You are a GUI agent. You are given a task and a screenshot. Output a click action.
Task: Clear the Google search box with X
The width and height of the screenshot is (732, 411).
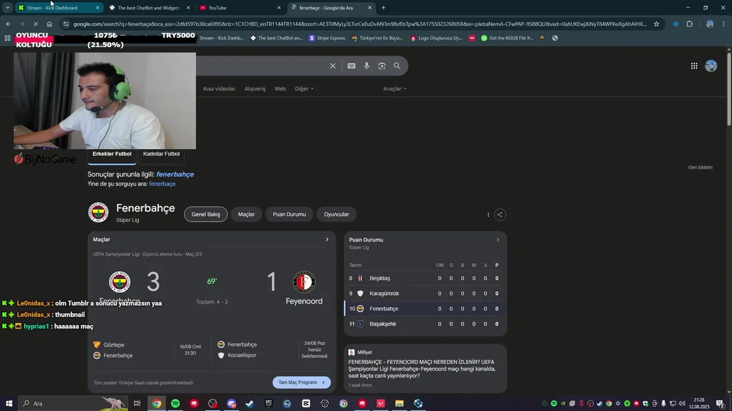(333, 66)
